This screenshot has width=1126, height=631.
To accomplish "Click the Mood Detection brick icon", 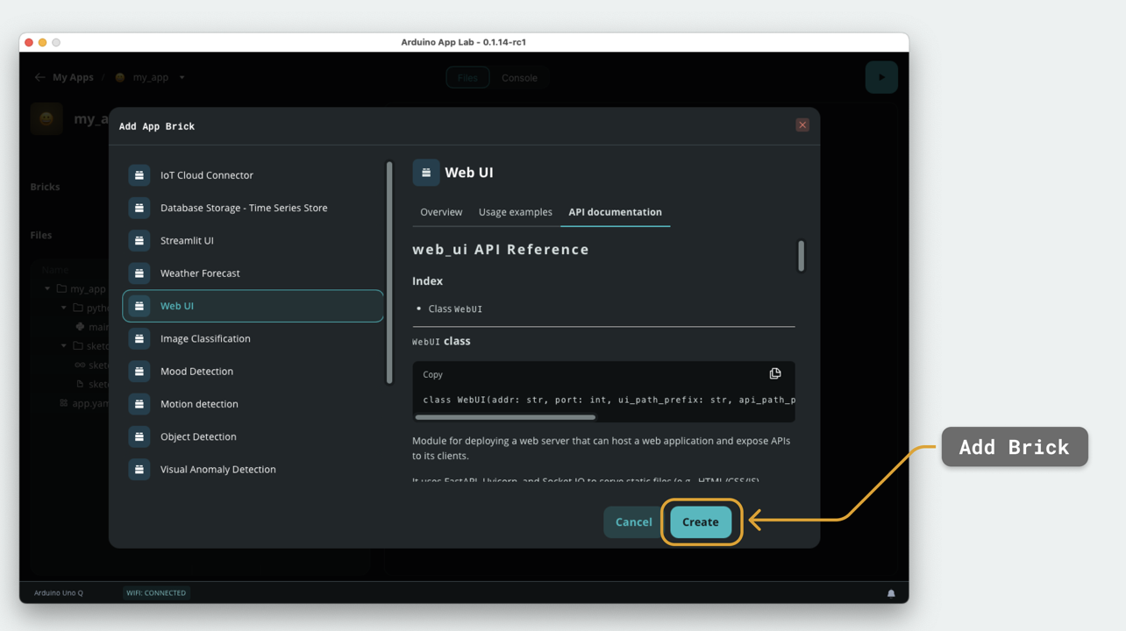I will point(139,372).
